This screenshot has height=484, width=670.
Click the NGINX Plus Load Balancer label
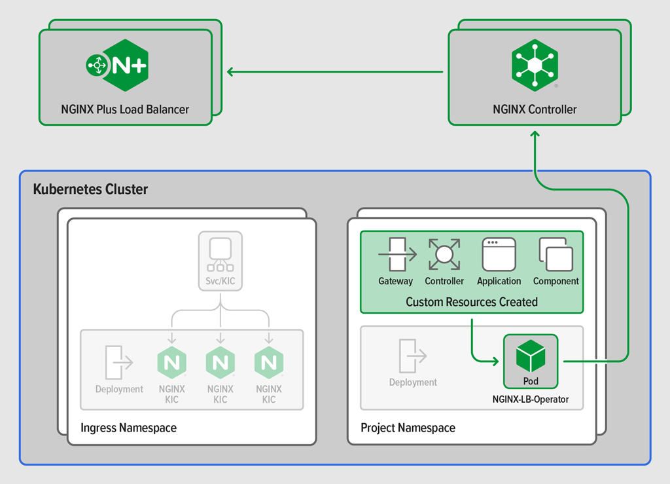[x=125, y=109]
